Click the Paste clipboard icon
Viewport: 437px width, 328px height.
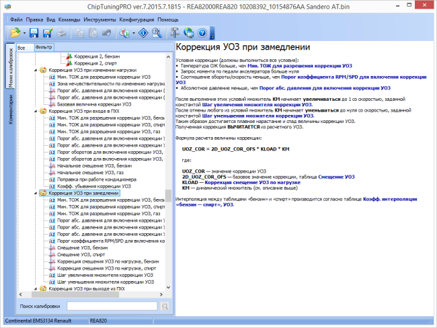[x=93, y=33]
